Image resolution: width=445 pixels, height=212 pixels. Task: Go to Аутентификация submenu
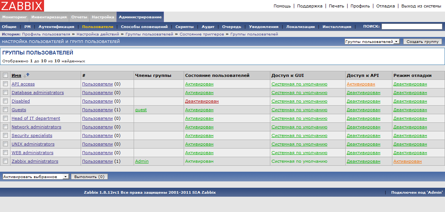[56, 26]
